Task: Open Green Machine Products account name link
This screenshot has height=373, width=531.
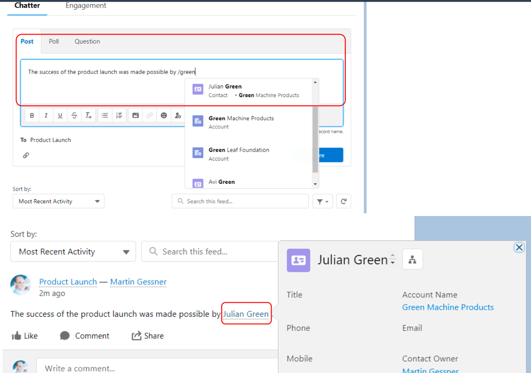Action: click(x=447, y=307)
